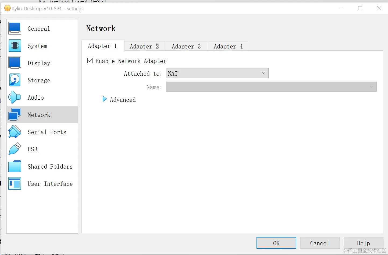Switch to the Adapter 4 tab
The width and height of the screenshot is (388, 255).
[x=228, y=46]
